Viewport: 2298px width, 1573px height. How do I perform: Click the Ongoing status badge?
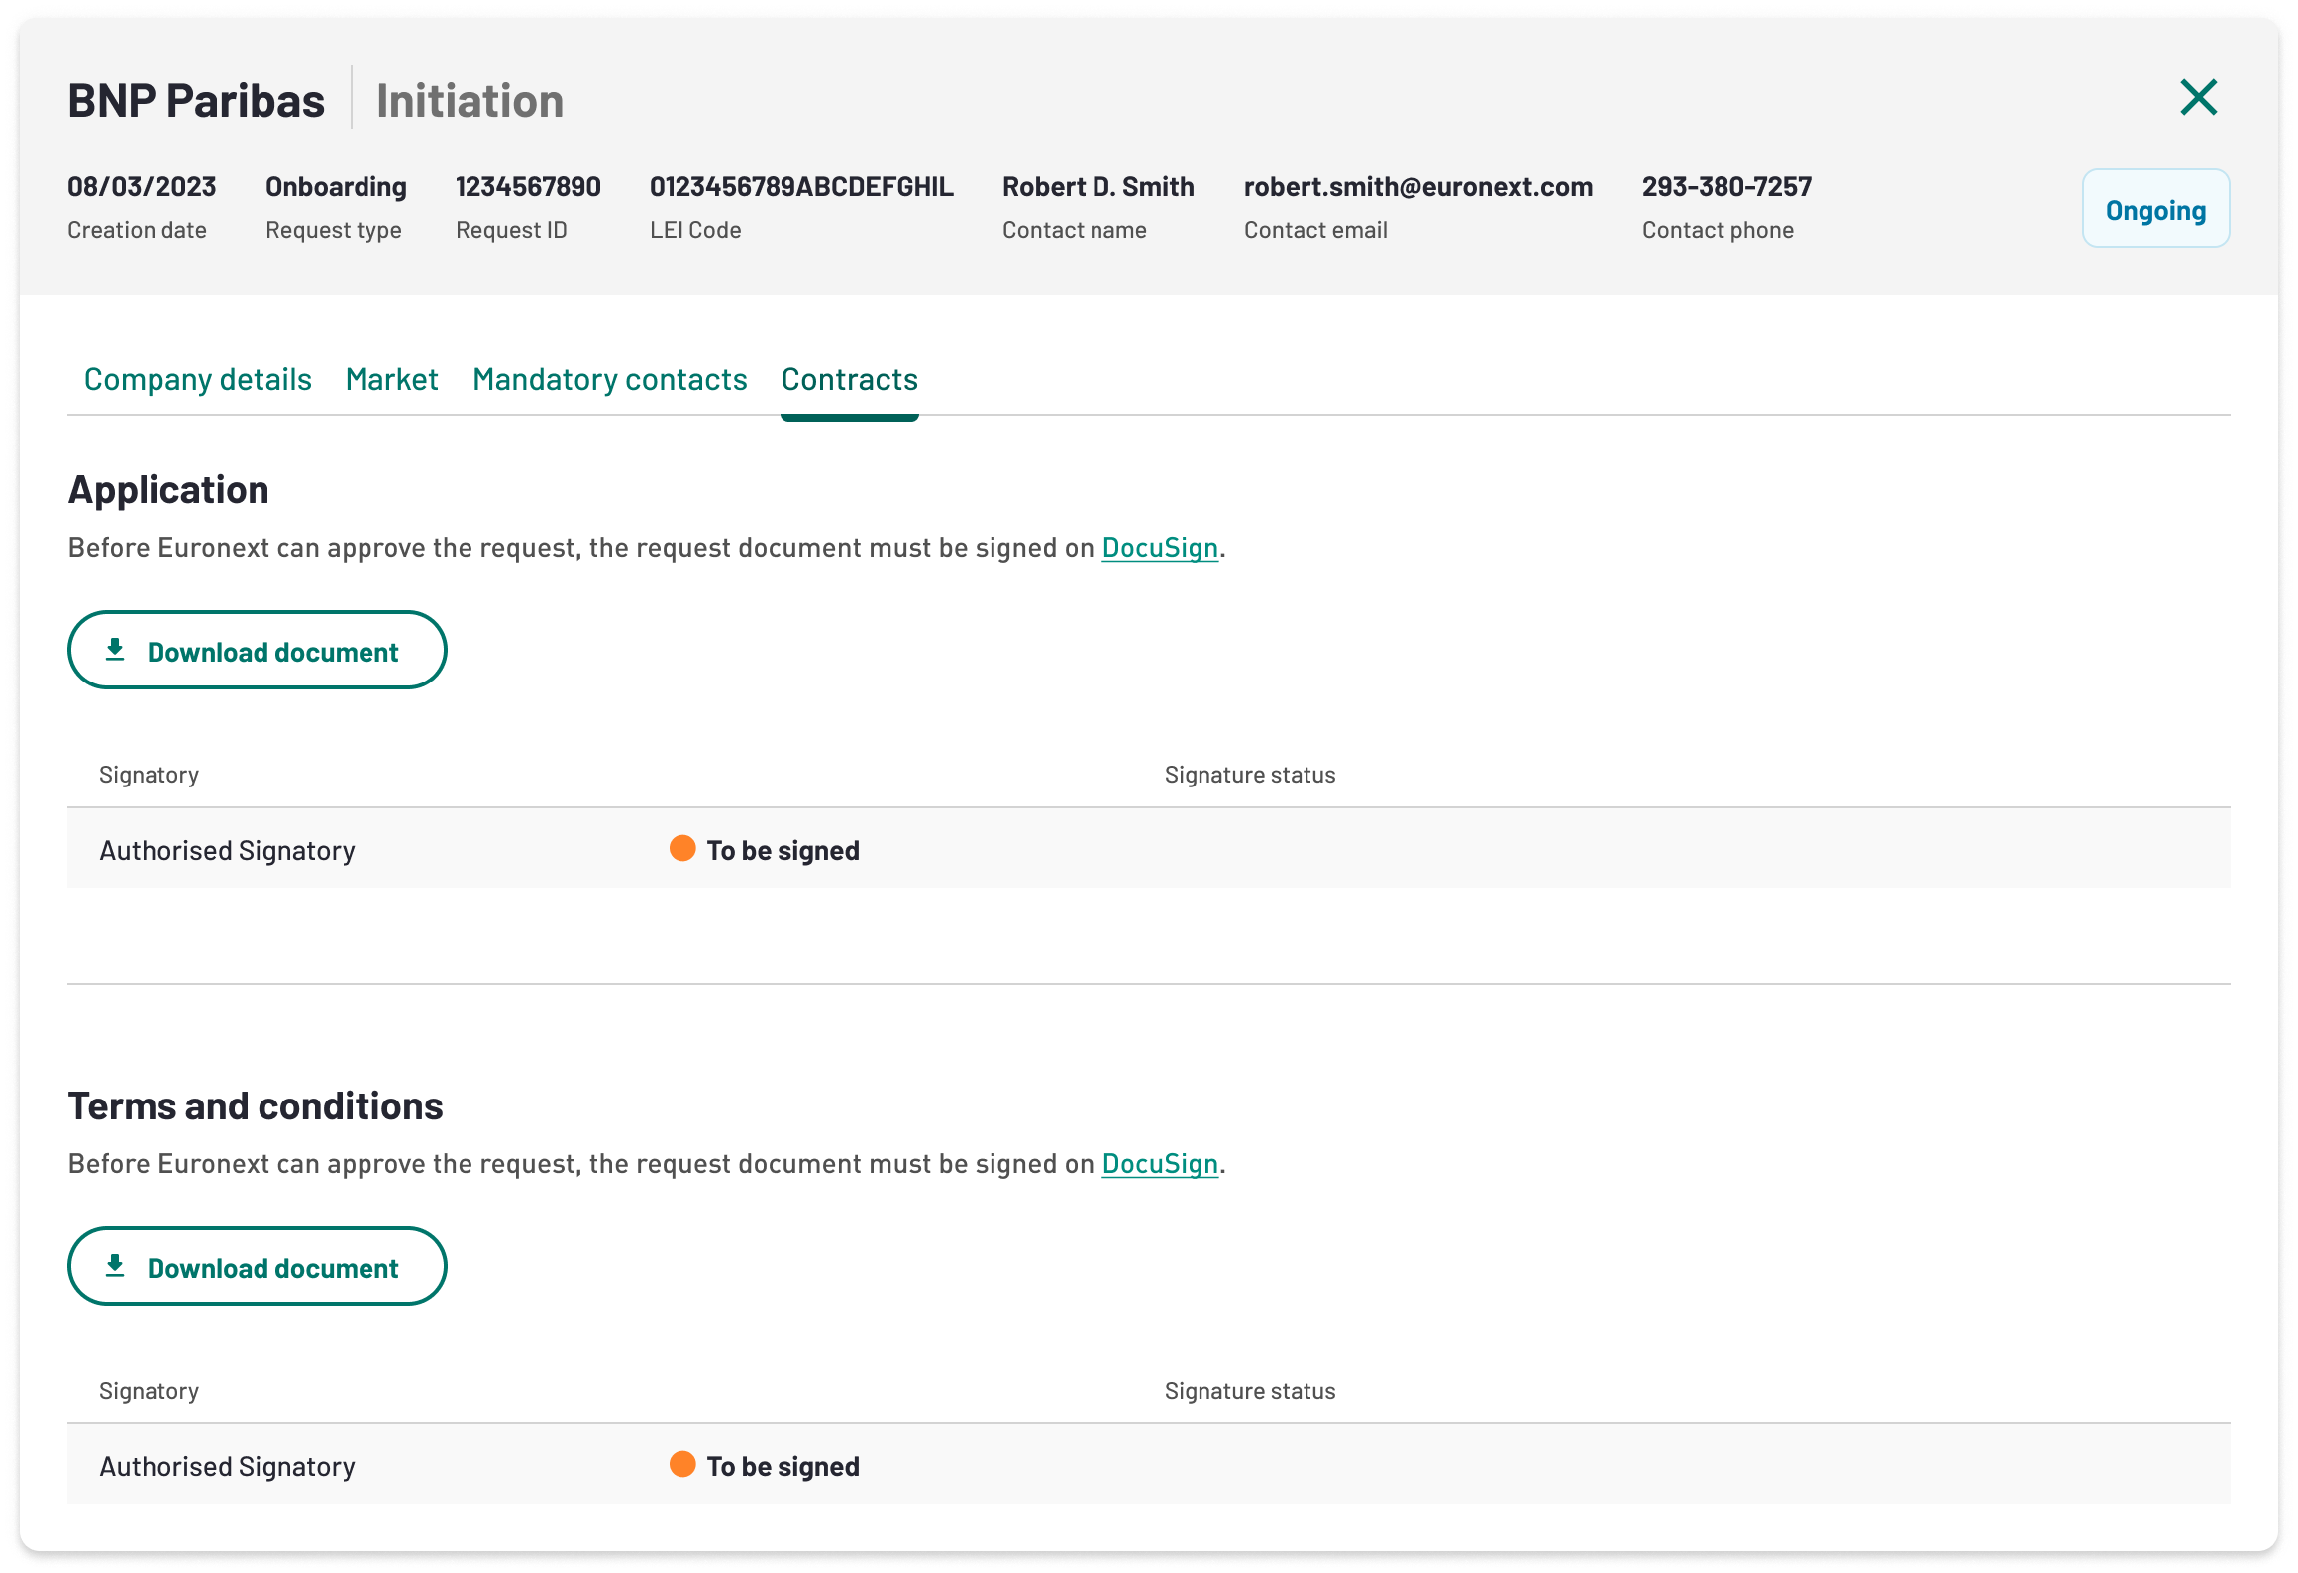coord(2154,209)
